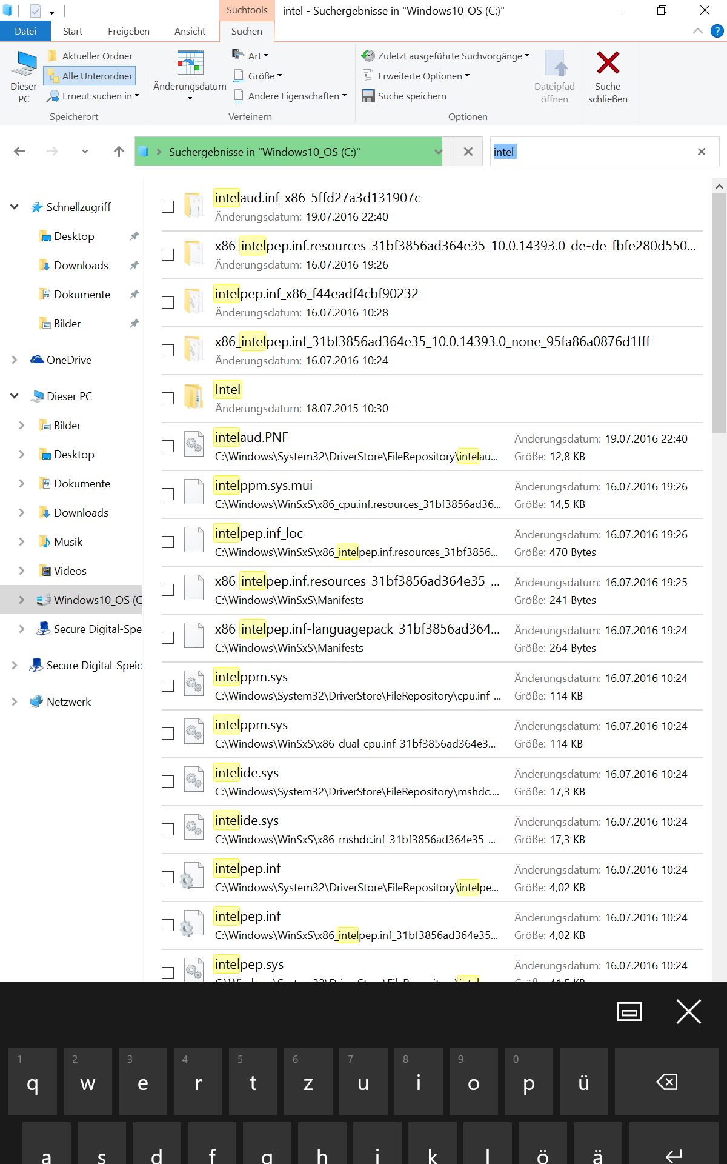
Task: Switch to the Ansicht ribbon tab
Action: (190, 31)
